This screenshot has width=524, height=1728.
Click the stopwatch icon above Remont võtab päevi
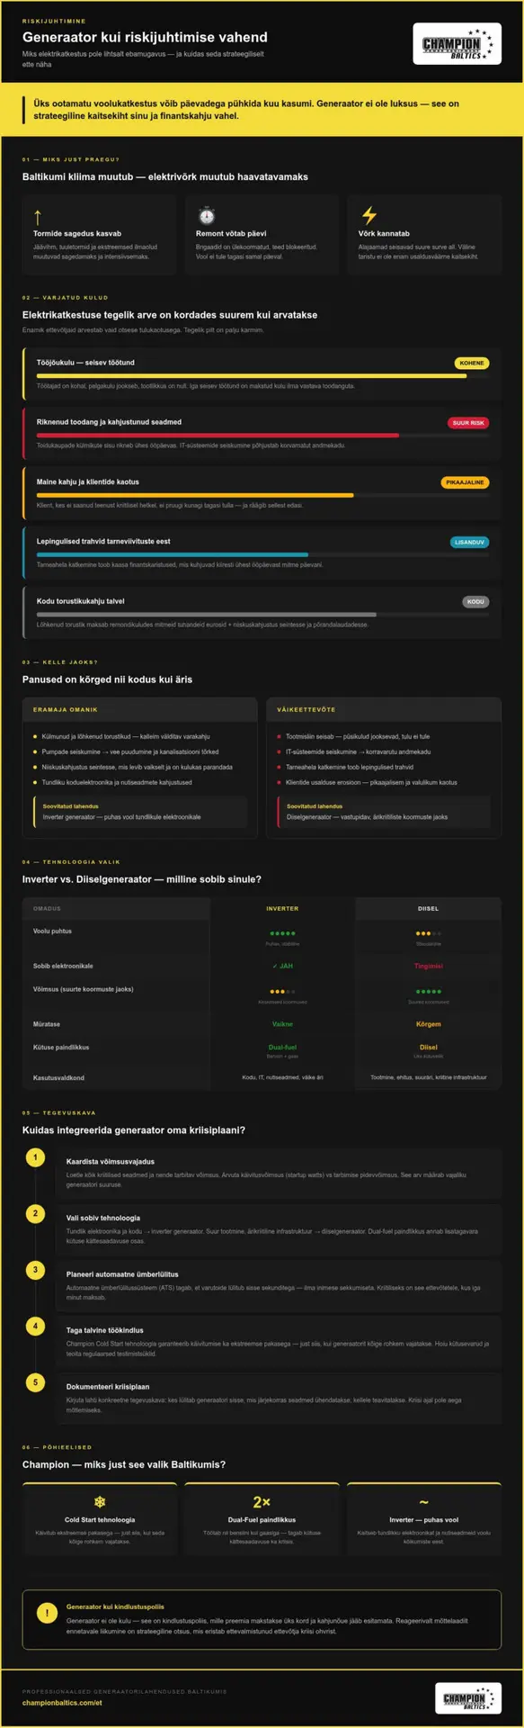tap(207, 216)
